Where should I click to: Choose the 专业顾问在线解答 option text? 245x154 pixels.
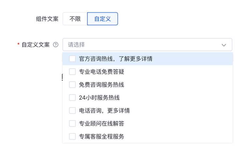tap(101, 123)
